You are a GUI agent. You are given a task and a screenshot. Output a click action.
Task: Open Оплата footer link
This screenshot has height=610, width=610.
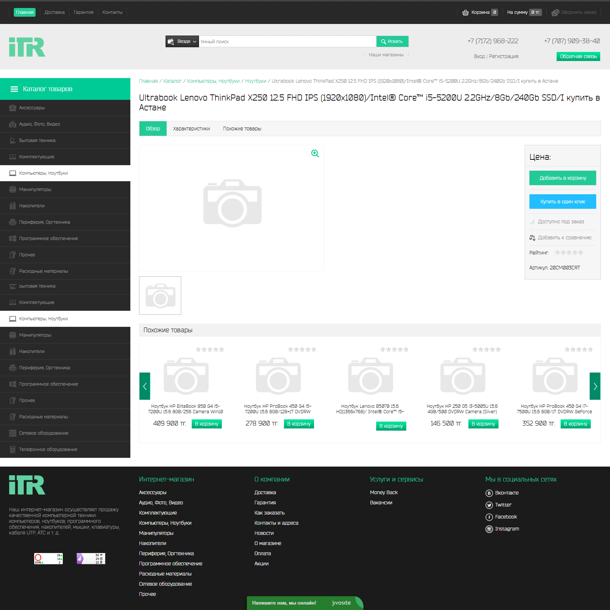[x=263, y=553]
